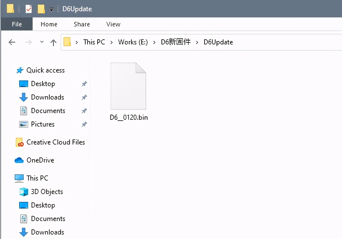Expand chevron after This PC in path
The image size is (342, 239).
tap(112, 42)
